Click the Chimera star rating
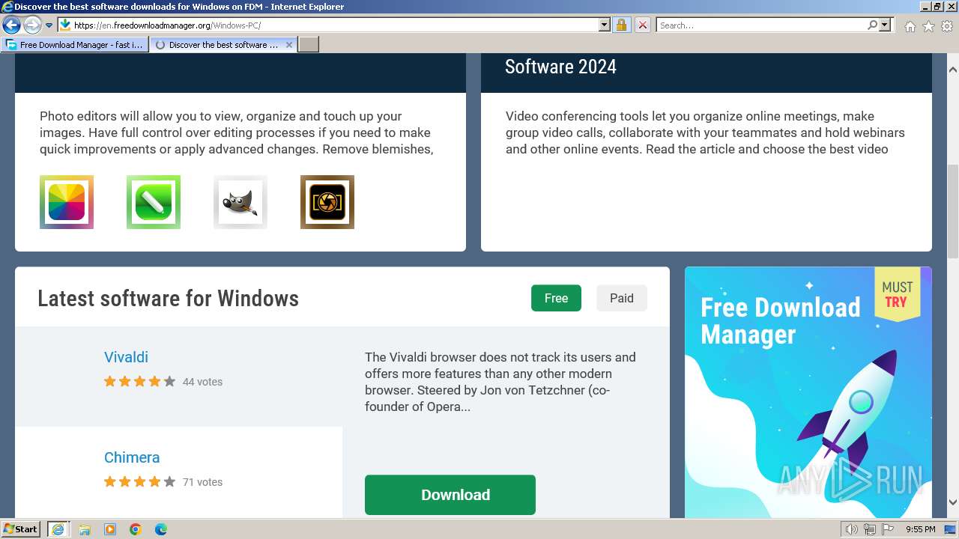This screenshot has height=539, width=959. click(x=139, y=482)
